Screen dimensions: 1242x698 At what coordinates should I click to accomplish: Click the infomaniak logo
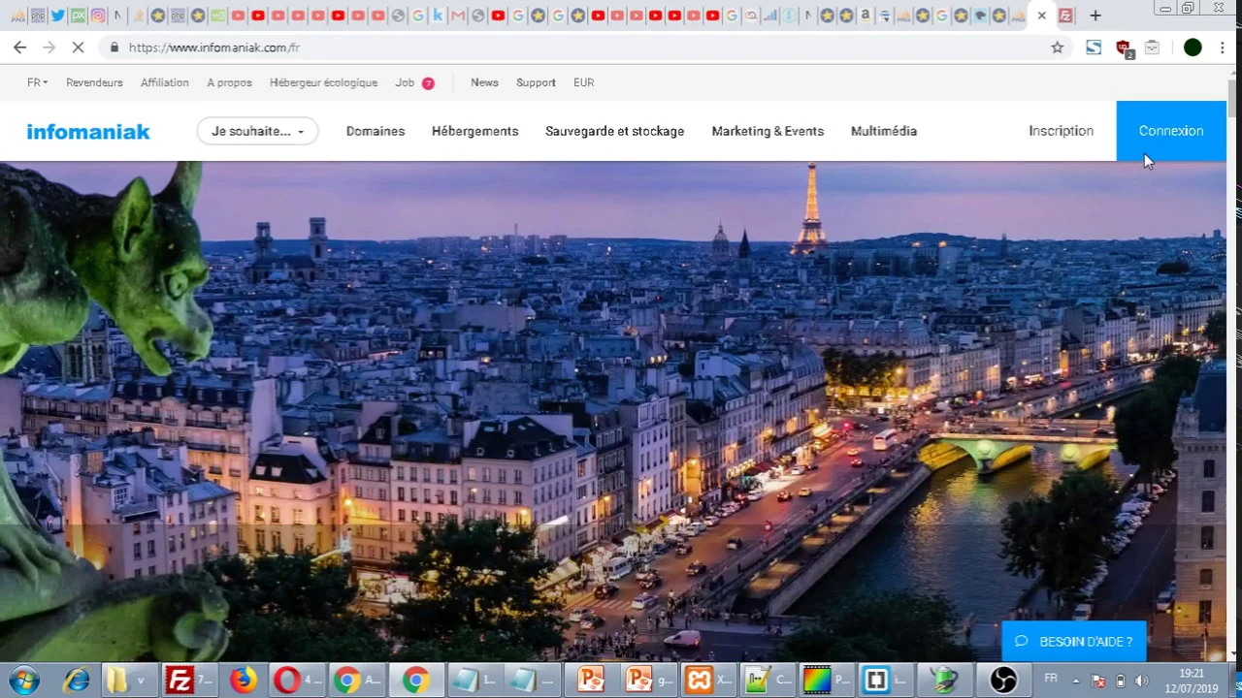(x=88, y=131)
